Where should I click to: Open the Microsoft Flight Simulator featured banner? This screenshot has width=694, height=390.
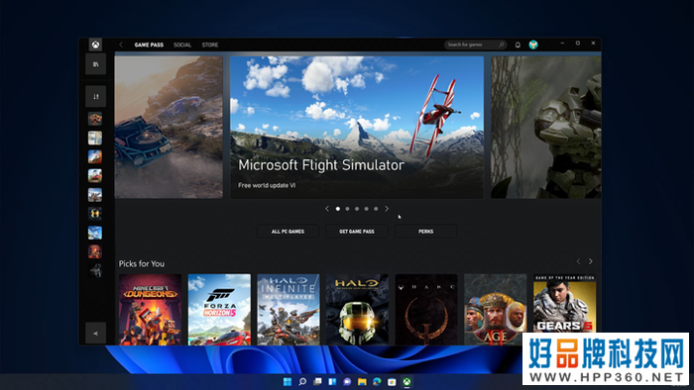tap(357, 128)
